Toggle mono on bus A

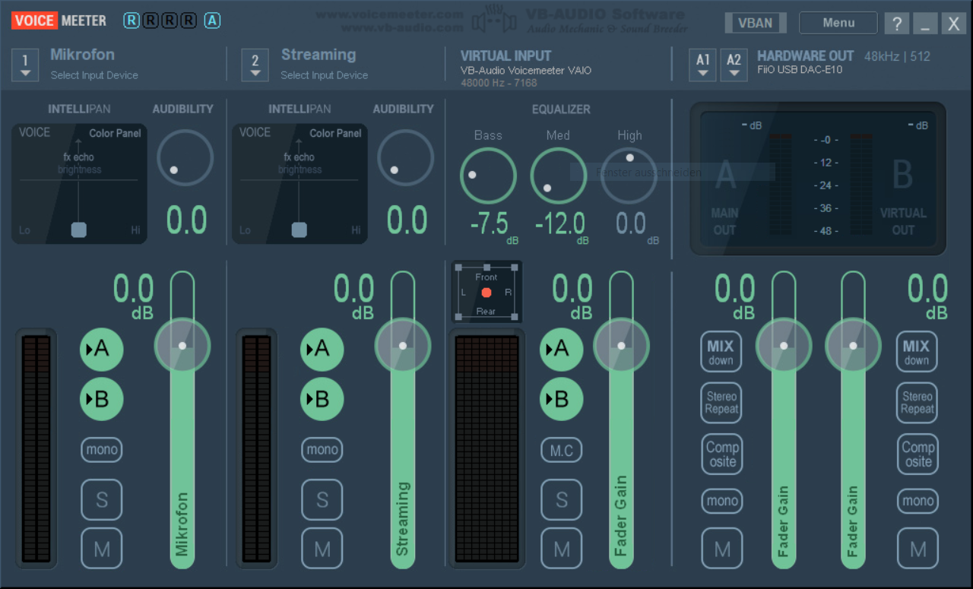(x=721, y=501)
